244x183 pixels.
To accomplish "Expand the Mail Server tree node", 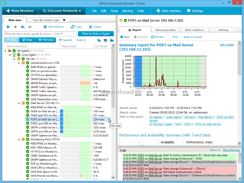I will [x=18, y=103].
